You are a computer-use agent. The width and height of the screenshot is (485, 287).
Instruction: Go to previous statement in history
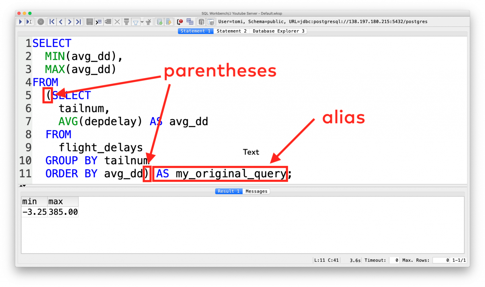pos(61,21)
